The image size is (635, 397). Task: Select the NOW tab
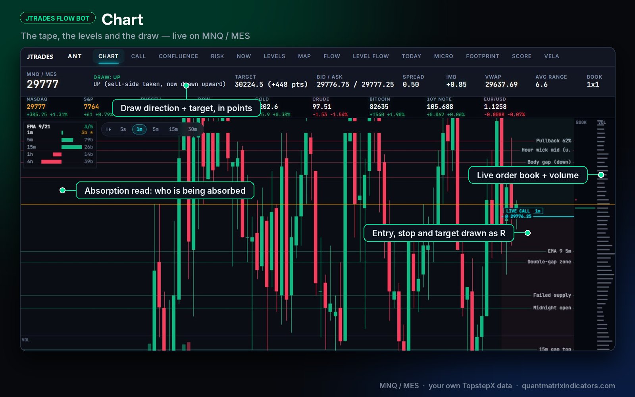pyautogui.click(x=244, y=56)
